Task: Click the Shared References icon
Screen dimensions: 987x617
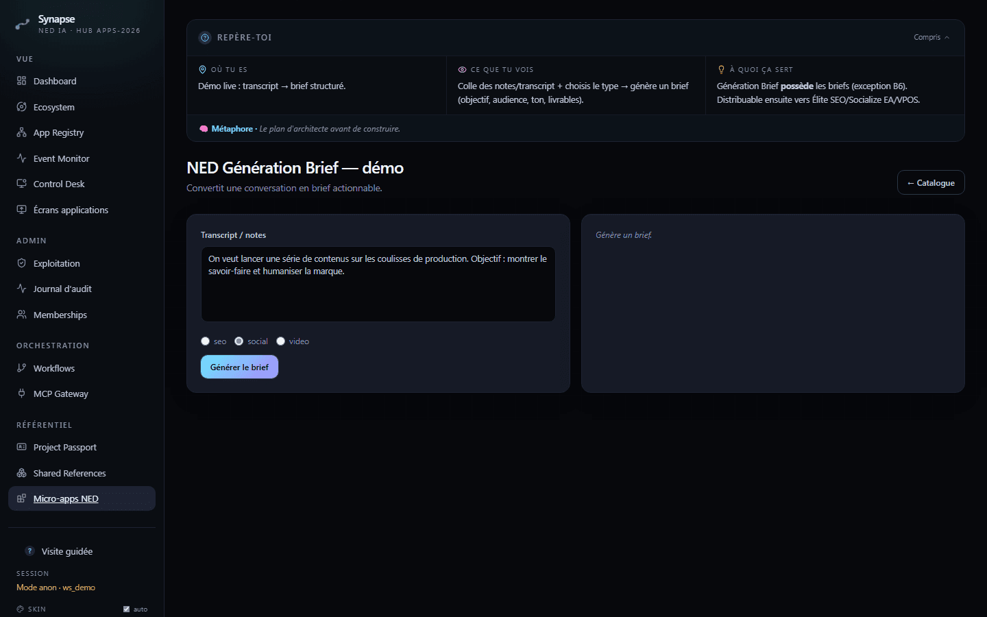Action: [x=21, y=473]
